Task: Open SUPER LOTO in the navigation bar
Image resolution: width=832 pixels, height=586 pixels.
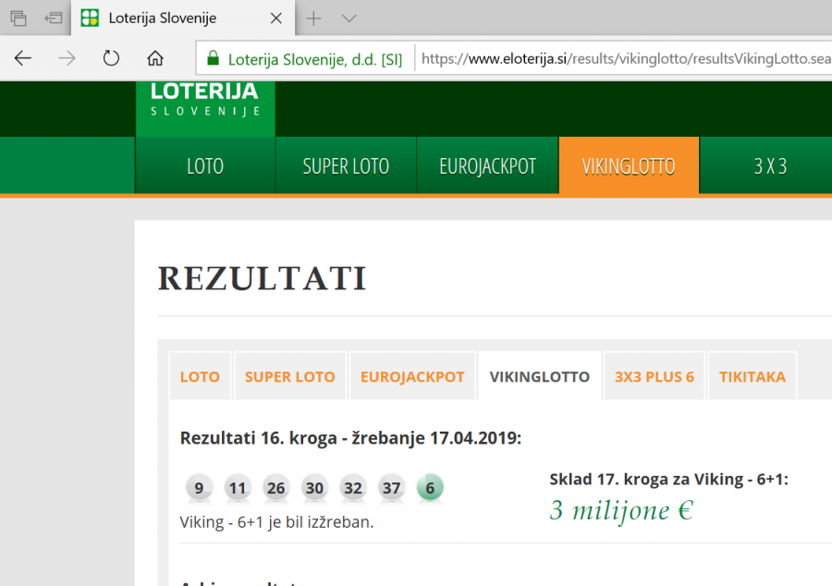Action: [346, 166]
